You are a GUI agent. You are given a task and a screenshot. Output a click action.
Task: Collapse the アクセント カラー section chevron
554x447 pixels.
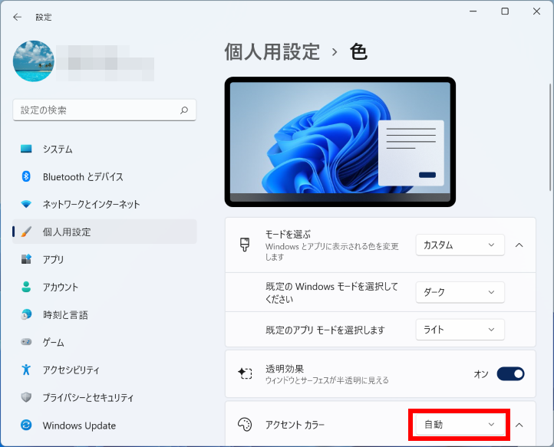coord(519,425)
